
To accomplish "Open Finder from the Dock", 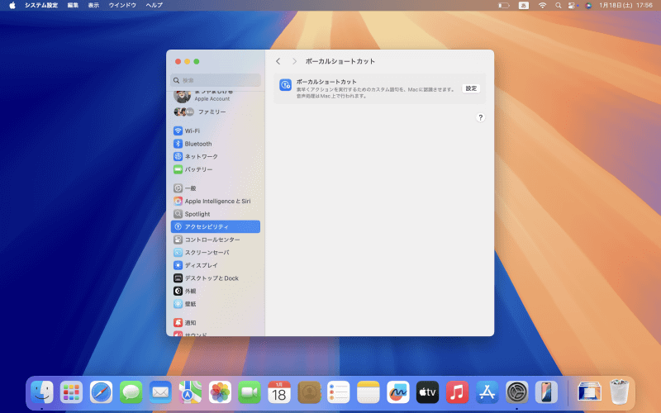I will (x=42, y=392).
